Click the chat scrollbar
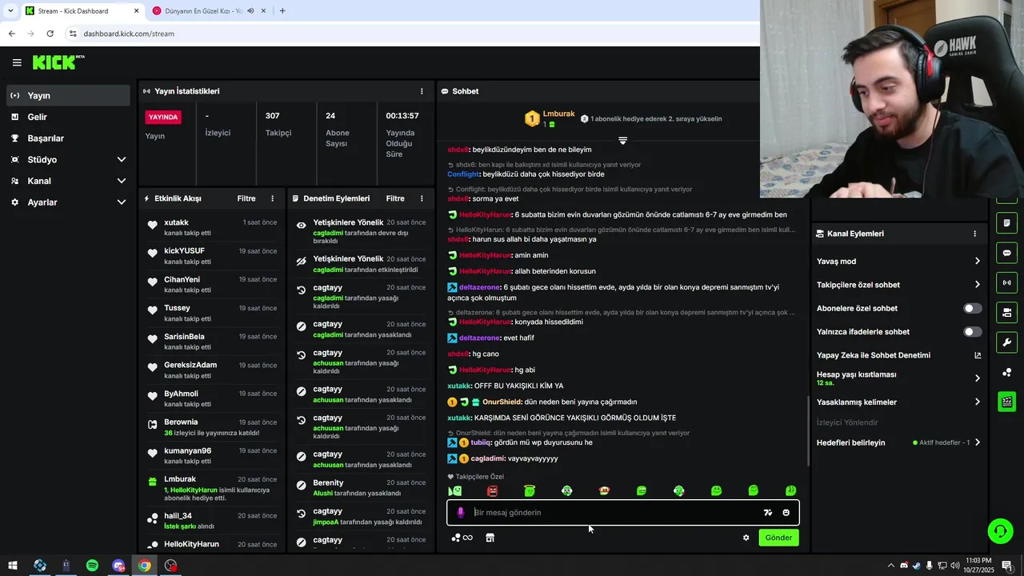The image size is (1024, 576). click(x=807, y=430)
